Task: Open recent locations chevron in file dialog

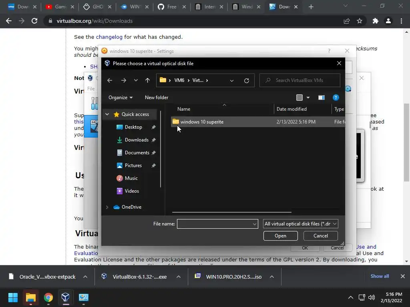Action: [136, 80]
